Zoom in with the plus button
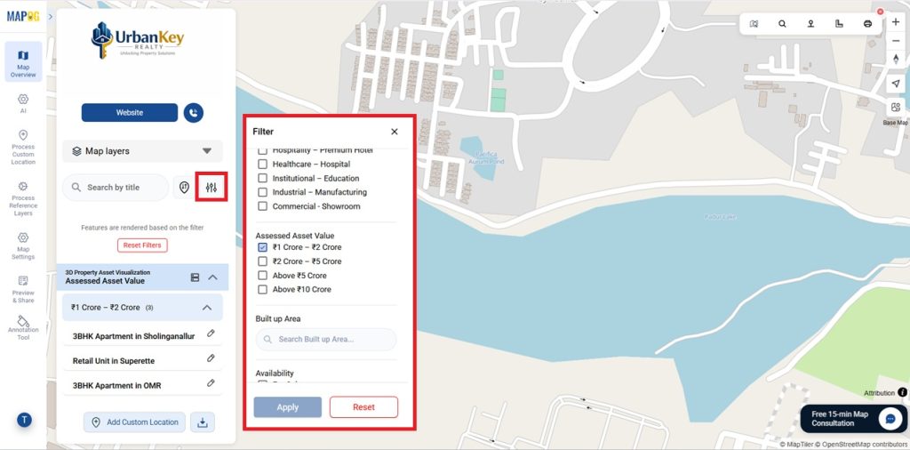Screen dimensions: 910x450 896,22
